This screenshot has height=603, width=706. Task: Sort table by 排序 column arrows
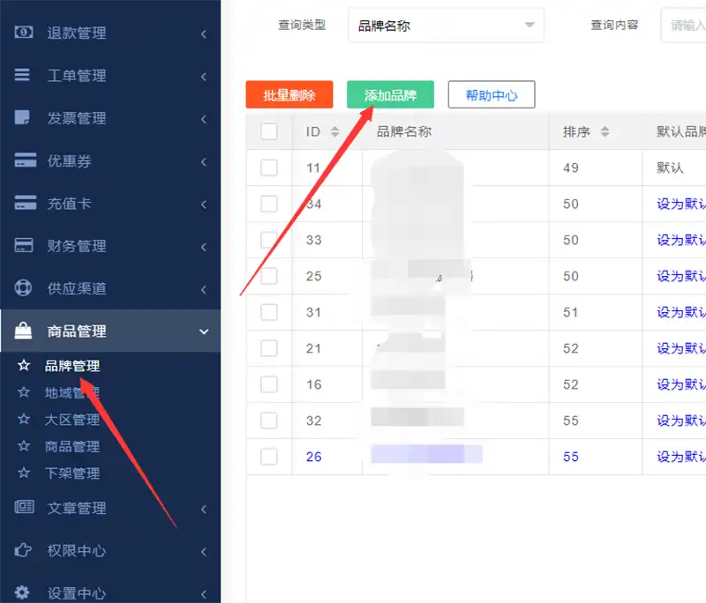[605, 131]
